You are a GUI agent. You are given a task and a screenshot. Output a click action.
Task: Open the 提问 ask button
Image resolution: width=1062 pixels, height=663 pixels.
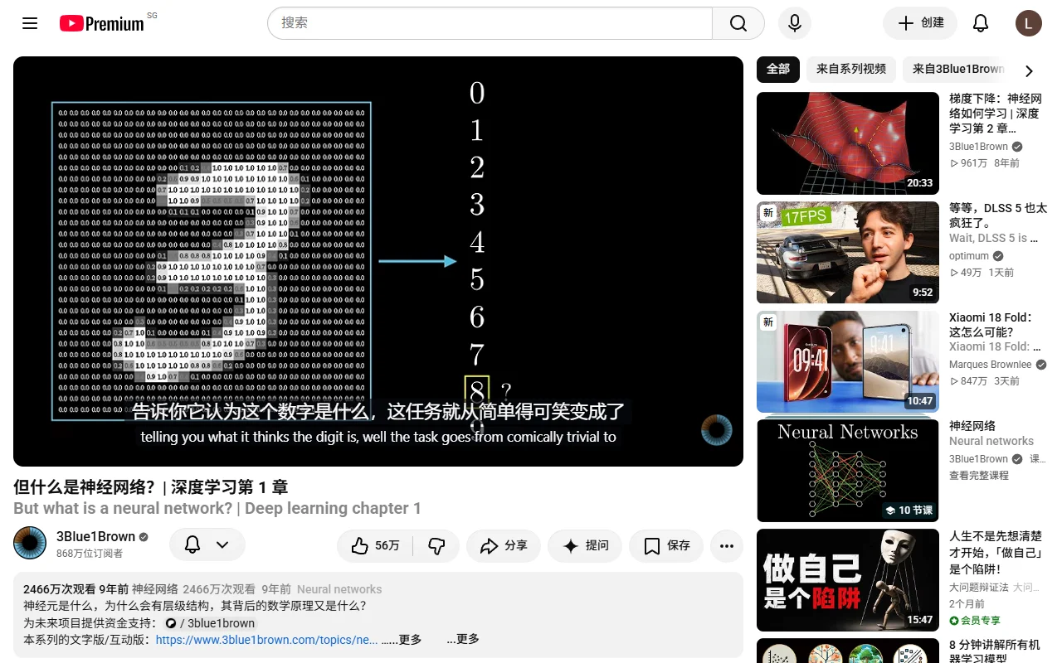585,545
